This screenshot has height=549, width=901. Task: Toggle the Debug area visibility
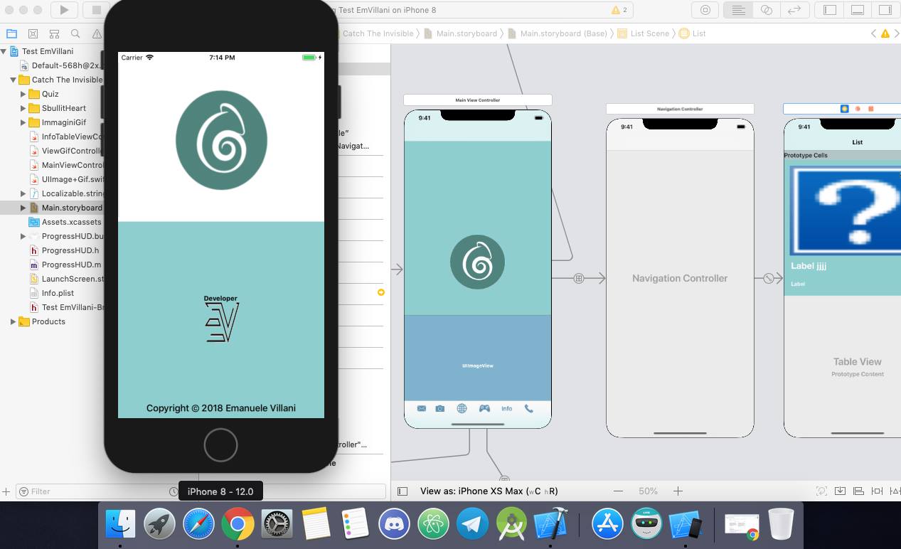click(858, 10)
